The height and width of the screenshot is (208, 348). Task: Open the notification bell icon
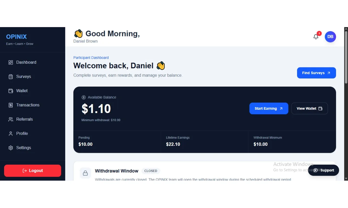[316, 37]
